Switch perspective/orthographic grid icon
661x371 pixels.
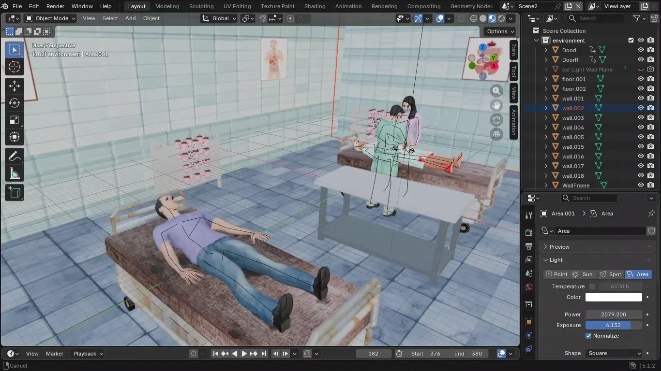point(496,134)
